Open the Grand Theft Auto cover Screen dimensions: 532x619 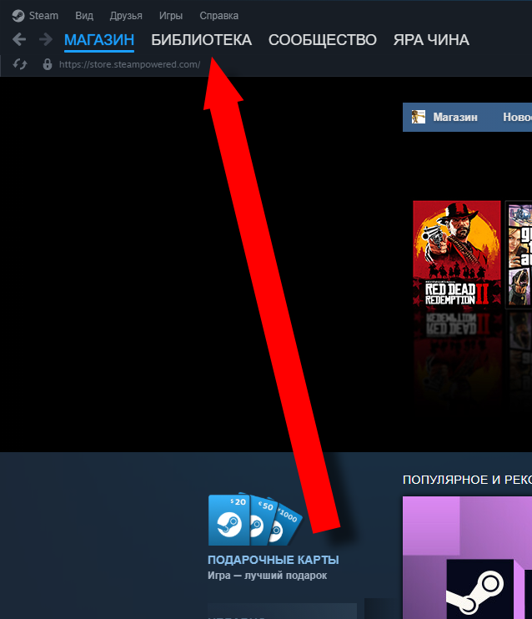519,253
